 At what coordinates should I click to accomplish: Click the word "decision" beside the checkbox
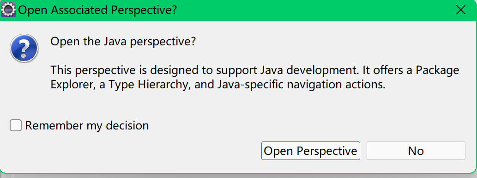click(x=127, y=126)
